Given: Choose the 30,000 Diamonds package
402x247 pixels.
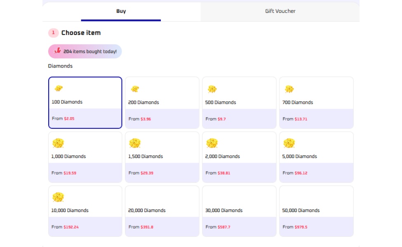Looking at the screenshot, I should [239, 211].
